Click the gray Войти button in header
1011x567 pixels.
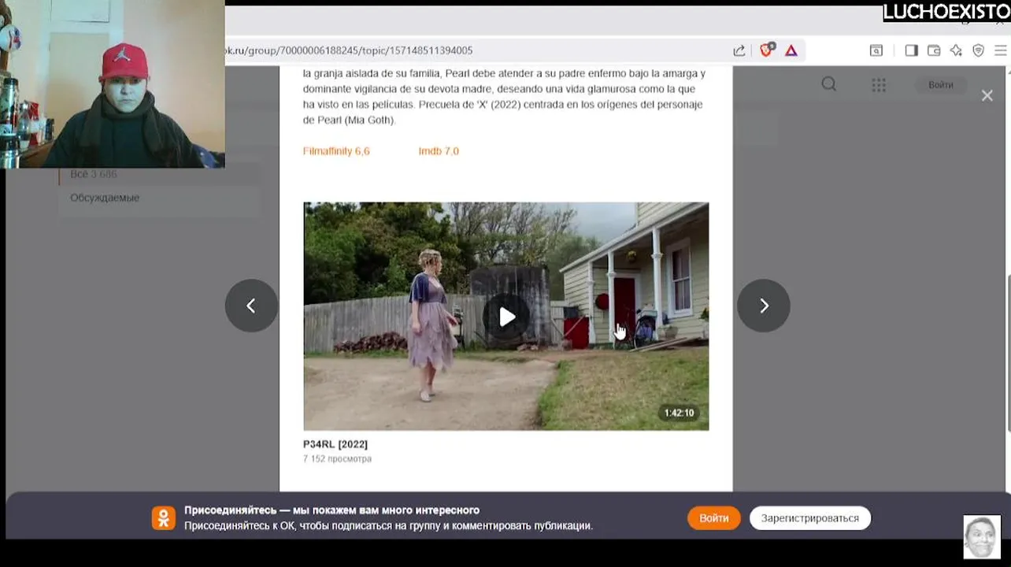tap(940, 85)
